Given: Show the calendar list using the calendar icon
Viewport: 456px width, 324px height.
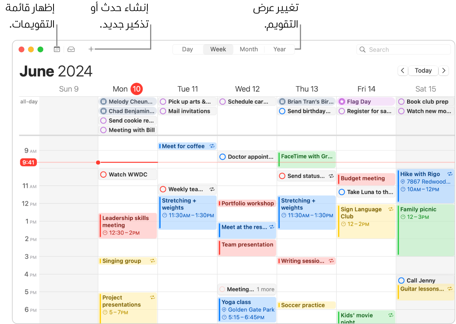Looking at the screenshot, I should (57, 49).
